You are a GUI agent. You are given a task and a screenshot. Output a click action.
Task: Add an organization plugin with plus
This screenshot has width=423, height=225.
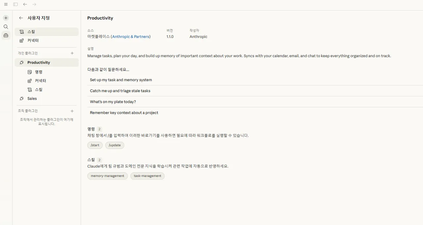pos(72,111)
